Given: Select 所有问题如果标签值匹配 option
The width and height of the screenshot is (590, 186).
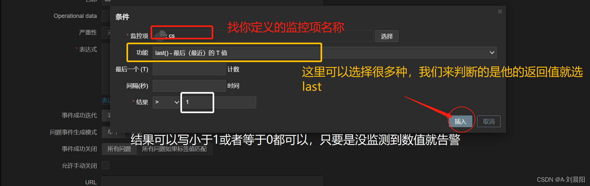Looking at the screenshot, I should tap(174, 149).
